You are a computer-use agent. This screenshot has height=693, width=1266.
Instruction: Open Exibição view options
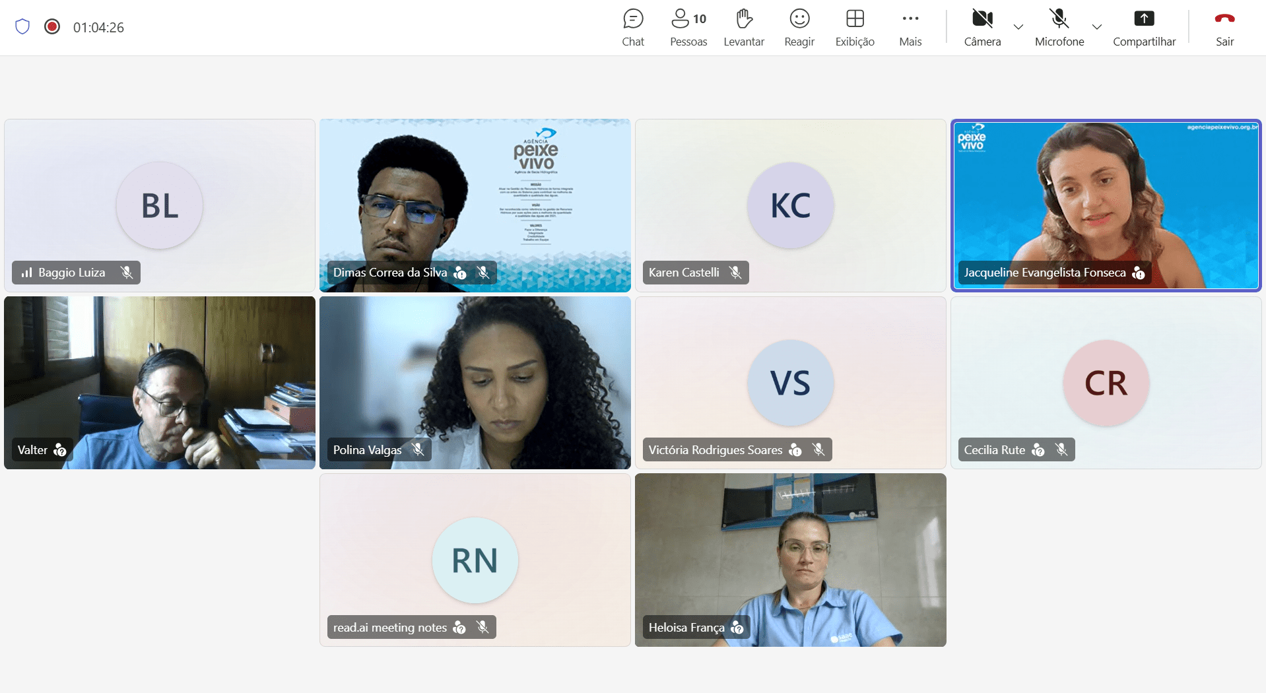[855, 28]
